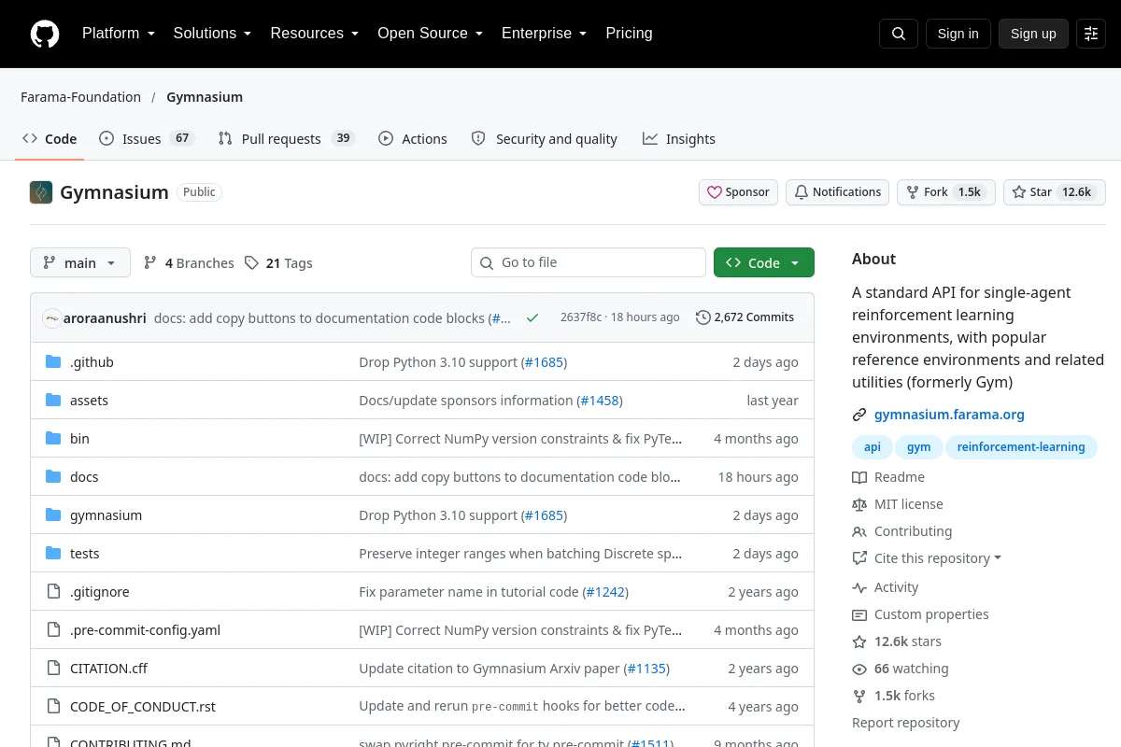Image resolution: width=1121 pixels, height=747 pixels.
Task: Select the Code tab
Action: click(x=50, y=138)
